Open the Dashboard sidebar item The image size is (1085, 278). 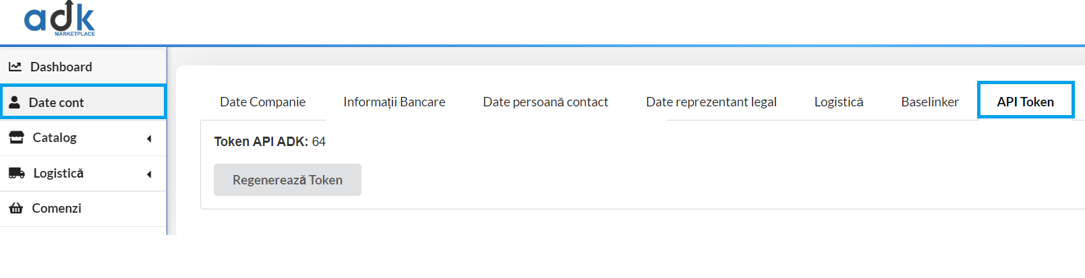tap(83, 67)
